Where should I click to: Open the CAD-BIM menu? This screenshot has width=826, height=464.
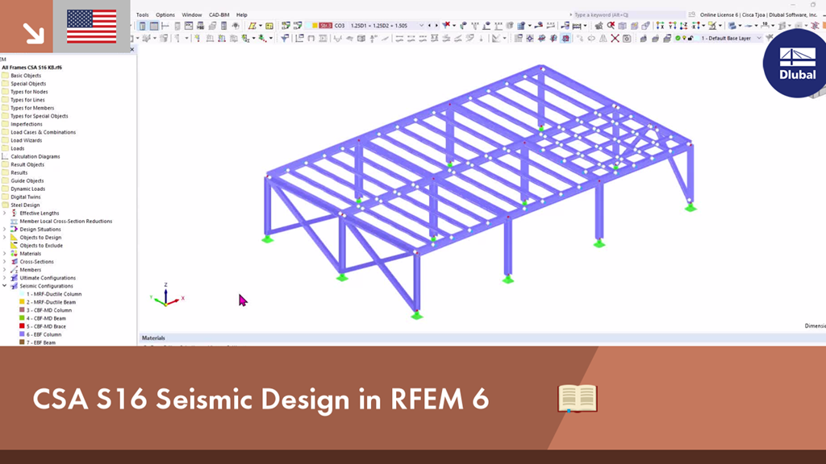pyautogui.click(x=219, y=14)
